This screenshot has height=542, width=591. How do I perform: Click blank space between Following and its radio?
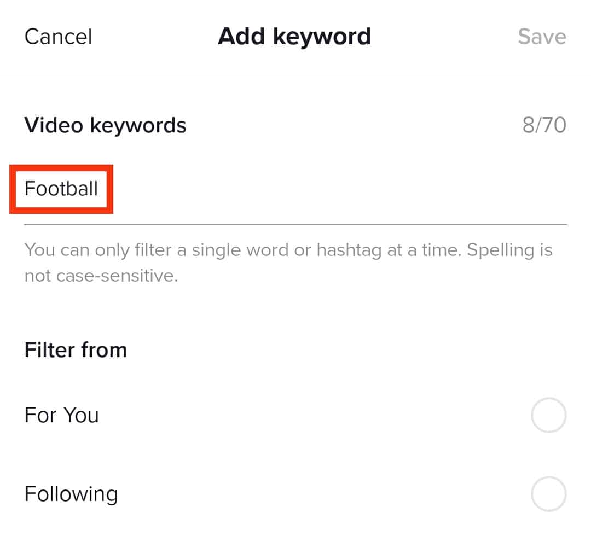click(323, 494)
